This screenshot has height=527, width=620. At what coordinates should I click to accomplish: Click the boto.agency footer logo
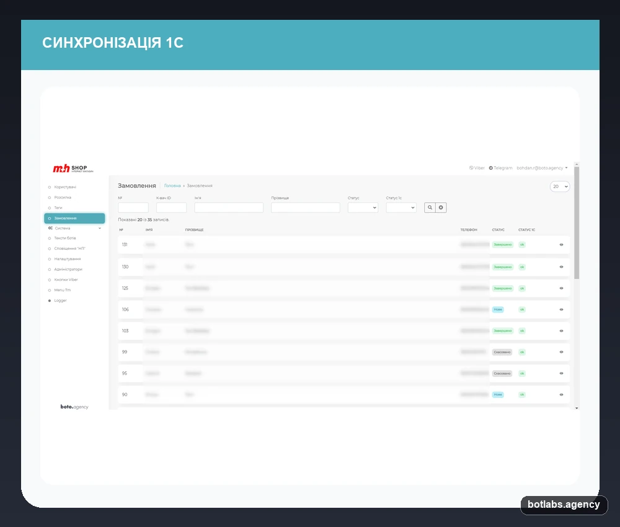74,407
